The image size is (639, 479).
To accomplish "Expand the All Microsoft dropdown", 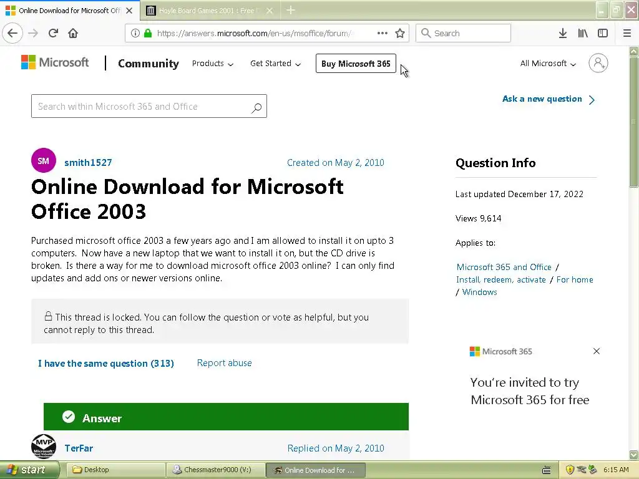I will click(548, 64).
